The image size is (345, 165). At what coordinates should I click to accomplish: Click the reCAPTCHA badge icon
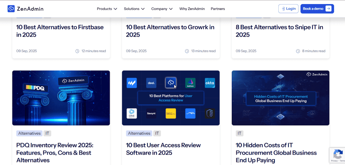[337, 154]
